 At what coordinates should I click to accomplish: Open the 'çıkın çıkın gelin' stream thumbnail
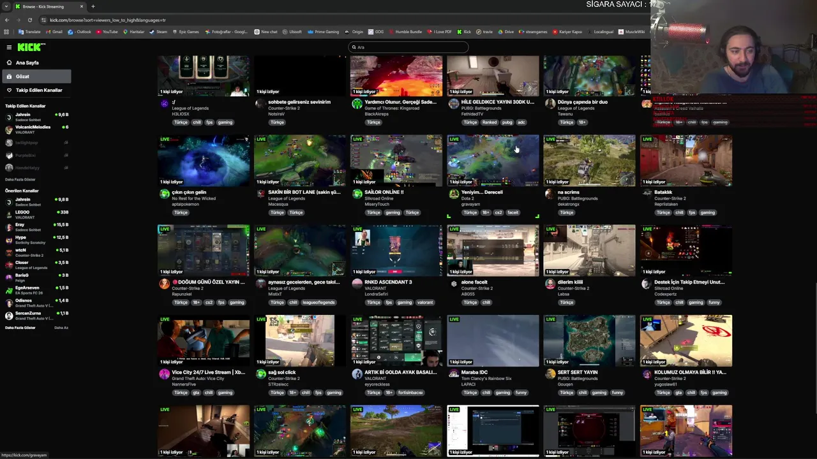(x=204, y=160)
